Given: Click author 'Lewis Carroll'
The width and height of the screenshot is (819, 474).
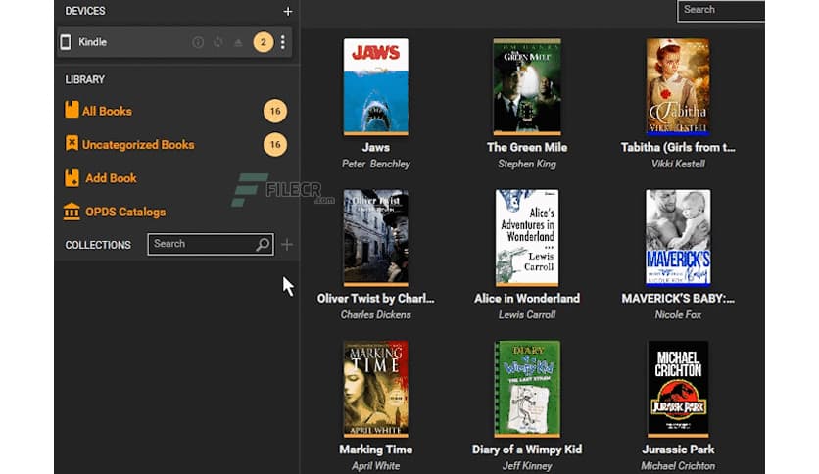Looking at the screenshot, I should 527,314.
